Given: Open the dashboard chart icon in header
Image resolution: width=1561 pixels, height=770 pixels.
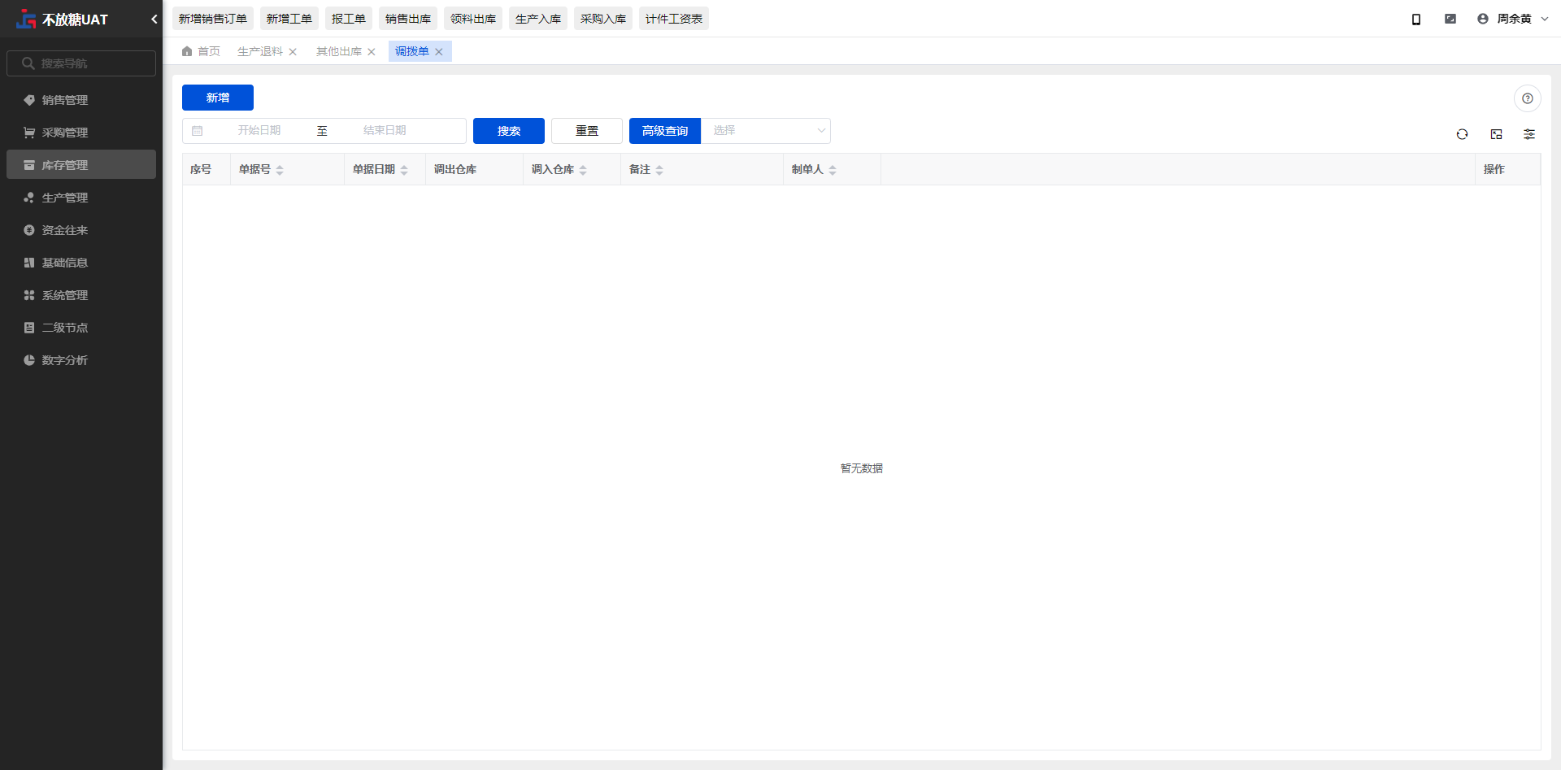Looking at the screenshot, I should pos(1450,19).
